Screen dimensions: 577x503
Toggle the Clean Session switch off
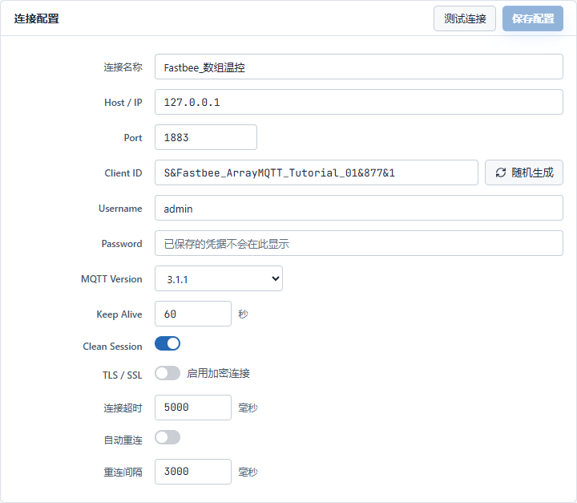[167, 343]
